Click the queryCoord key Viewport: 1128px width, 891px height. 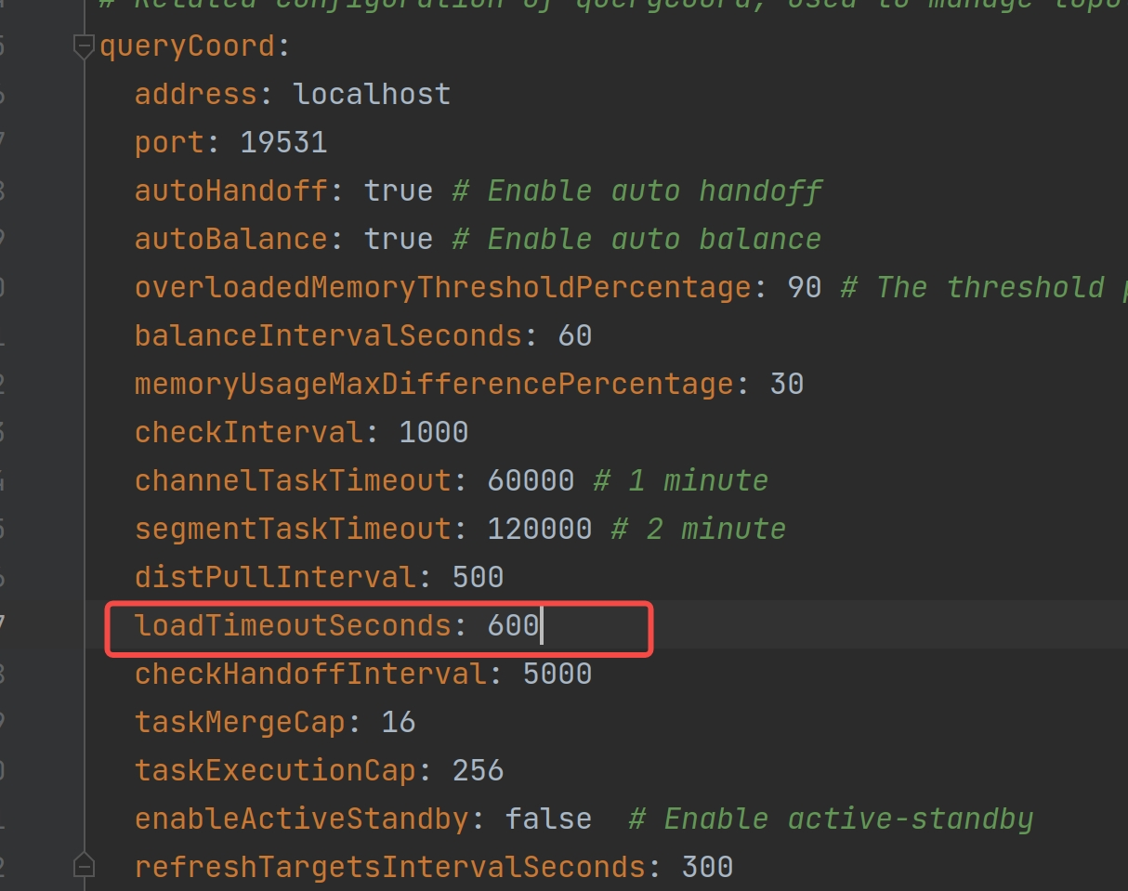point(187,46)
